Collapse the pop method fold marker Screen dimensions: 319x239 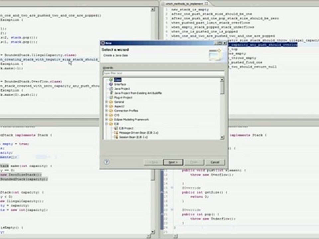click(172, 209)
